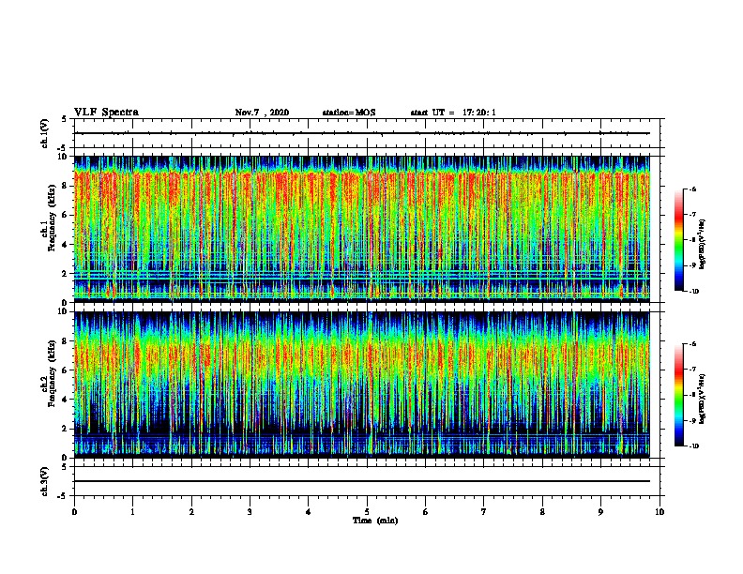Click tick label '5' on the Time axis

coord(367,512)
